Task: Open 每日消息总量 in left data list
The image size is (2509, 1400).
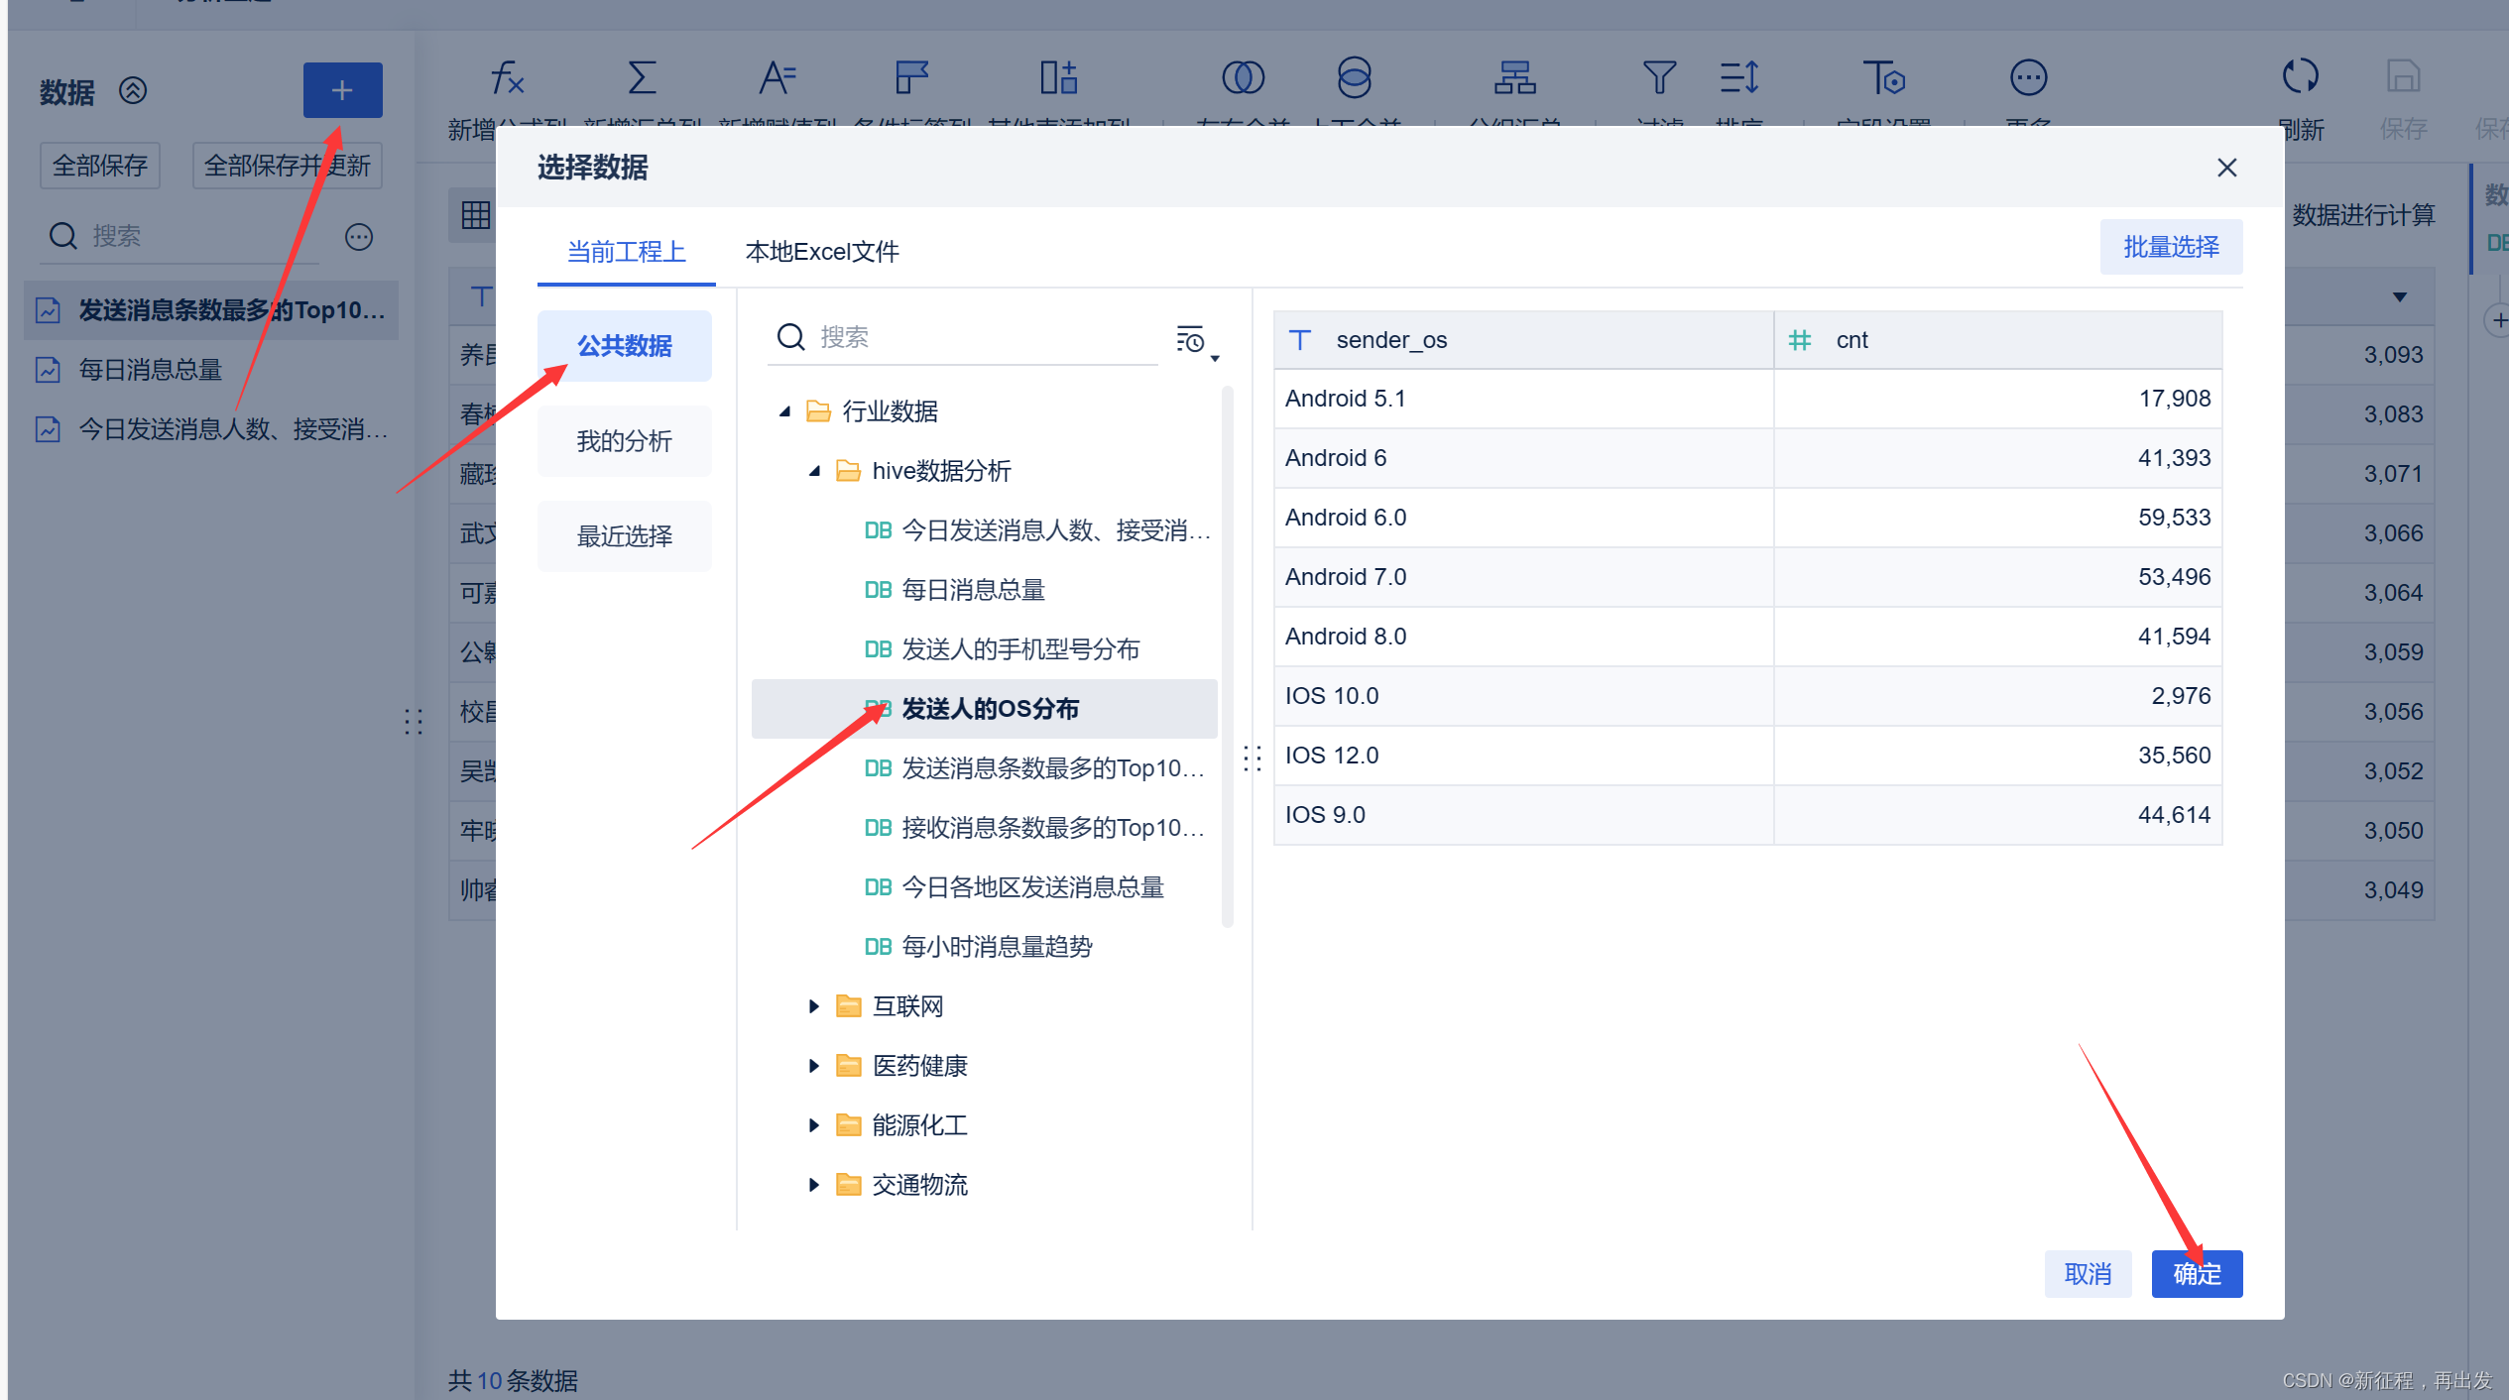Action: (x=212, y=370)
